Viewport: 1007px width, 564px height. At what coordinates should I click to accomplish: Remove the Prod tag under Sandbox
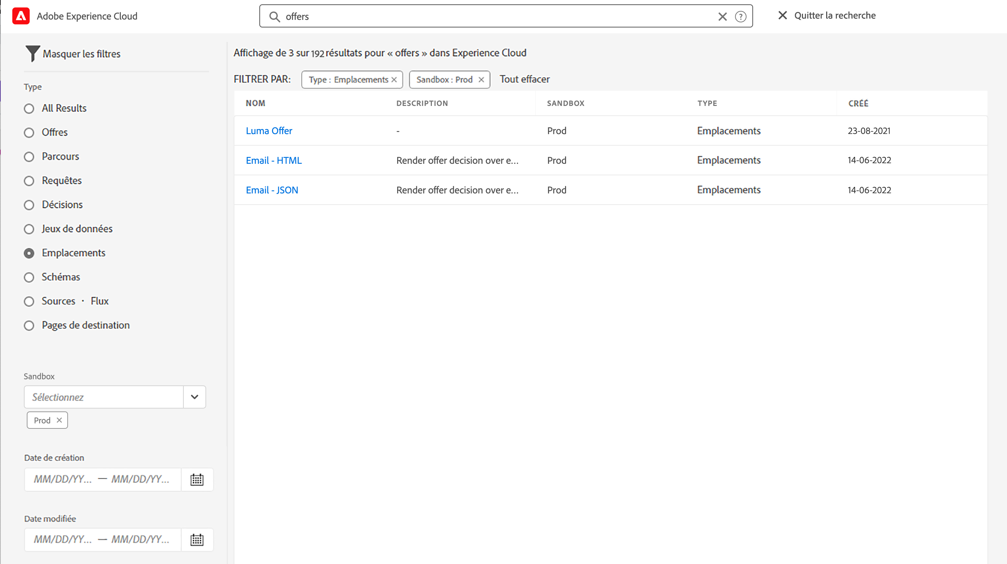[x=59, y=420]
